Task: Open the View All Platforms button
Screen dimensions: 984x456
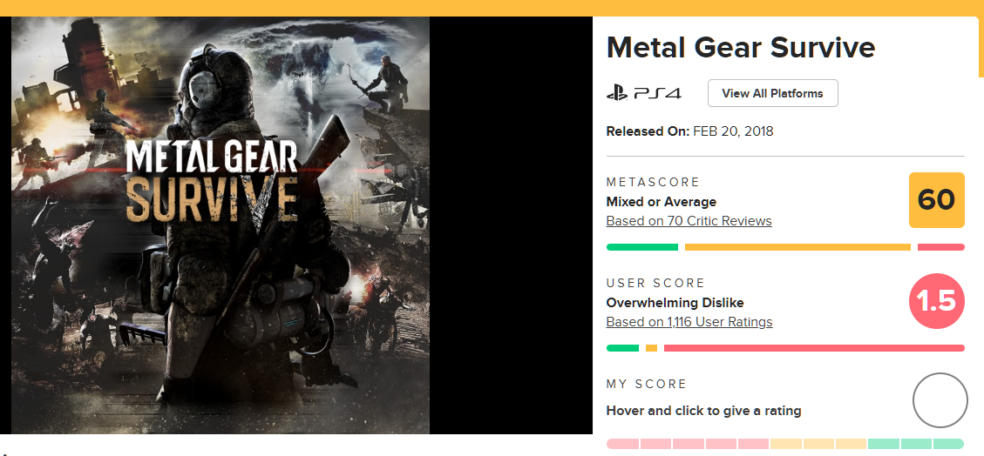Action: [x=772, y=93]
